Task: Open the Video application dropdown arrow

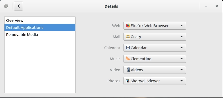Action: tap(182, 70)
